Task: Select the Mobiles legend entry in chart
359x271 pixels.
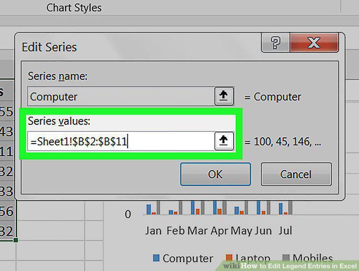Action: 308,258
